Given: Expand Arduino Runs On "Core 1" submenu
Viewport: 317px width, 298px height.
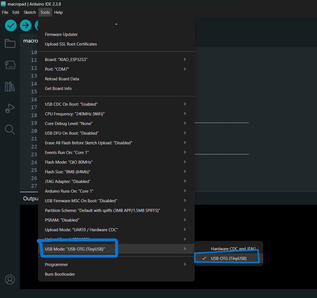Looking at the screenshot, I should [x=116, y=191].
